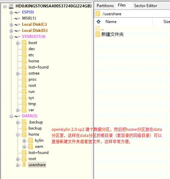Sort by the Name column header
The width and height of the screenshot is (170, 179).
[111, 21]
